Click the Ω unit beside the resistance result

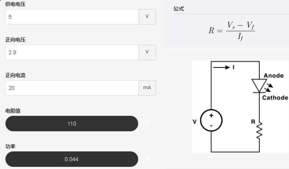147,123
